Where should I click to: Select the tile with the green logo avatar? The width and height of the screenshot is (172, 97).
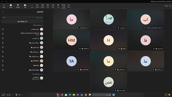(x=109, y=20)
